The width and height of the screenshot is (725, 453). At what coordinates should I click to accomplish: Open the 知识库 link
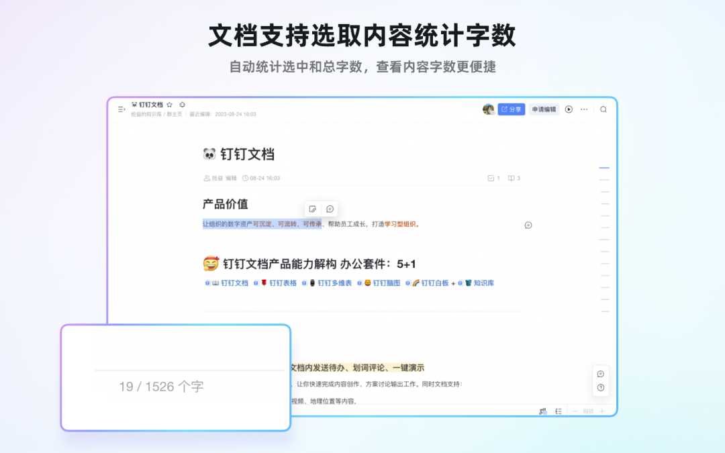pos(479,283)
